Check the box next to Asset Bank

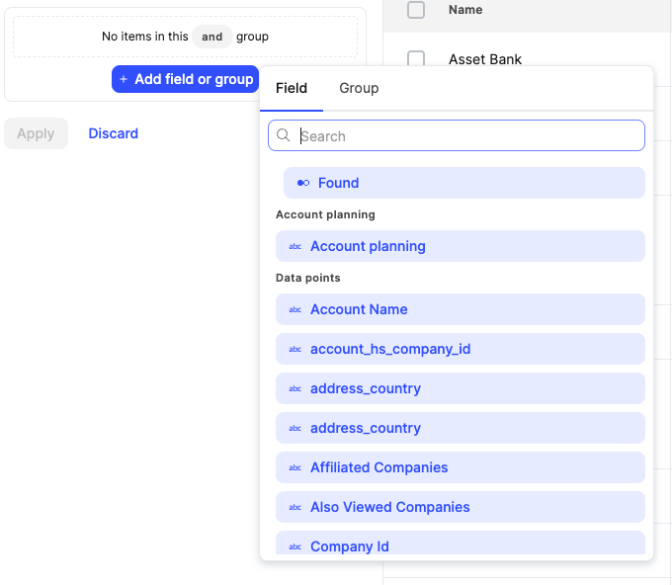click(416, 59)
